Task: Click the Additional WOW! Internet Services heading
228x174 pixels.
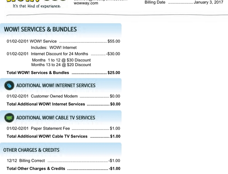Action: pyautogui.click(x=56, y=85)
